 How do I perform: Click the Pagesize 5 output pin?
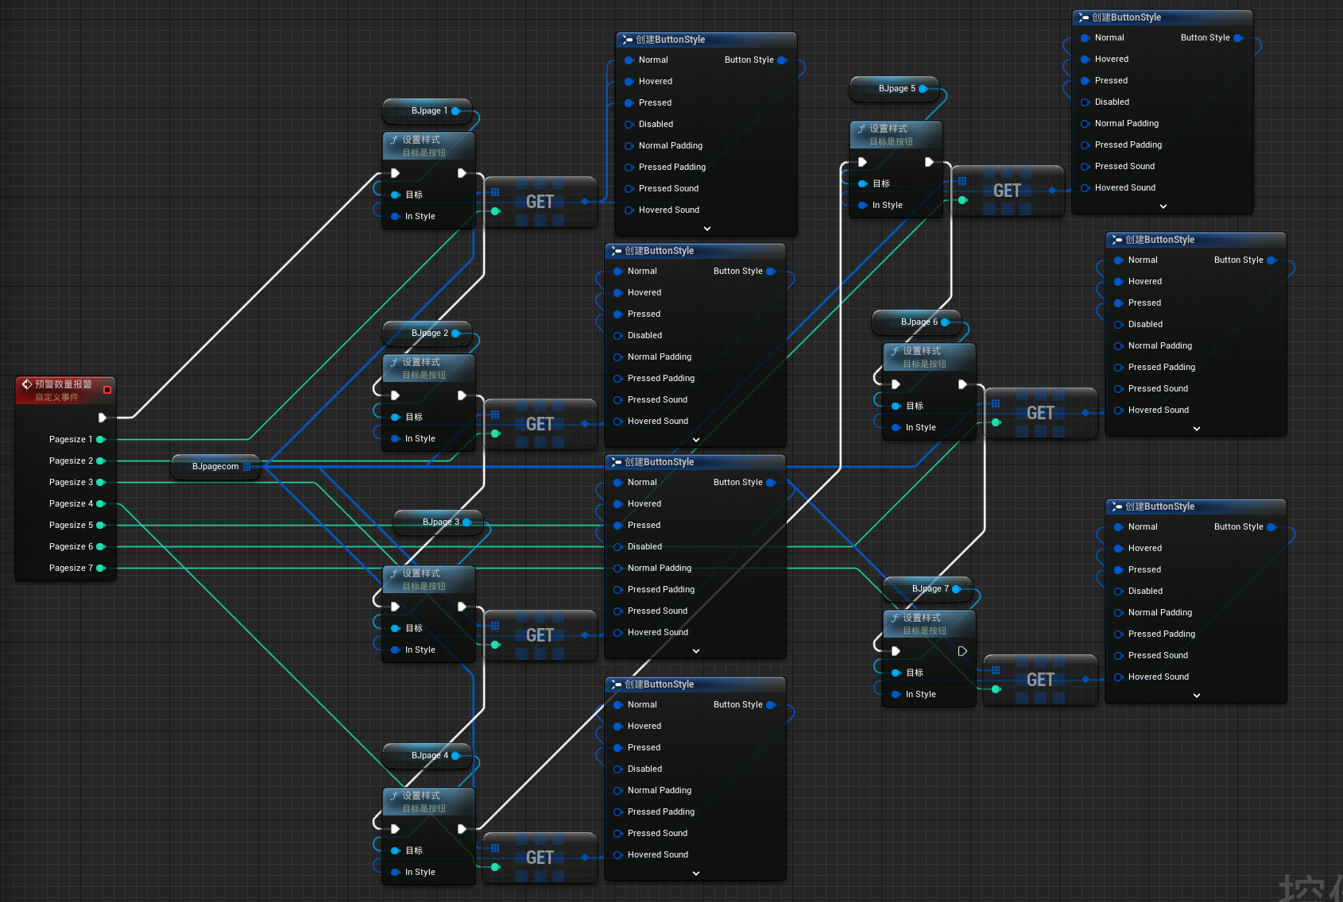(x=101, y=525)
